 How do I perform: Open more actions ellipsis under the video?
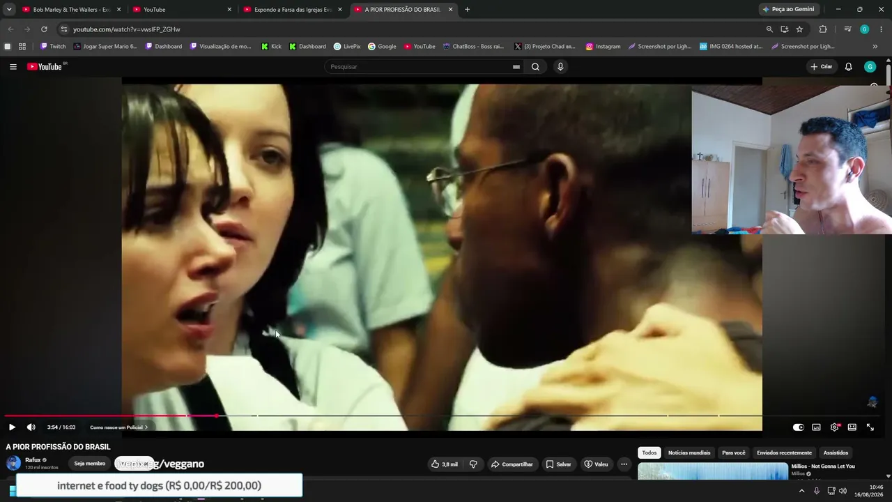[624, 464]
